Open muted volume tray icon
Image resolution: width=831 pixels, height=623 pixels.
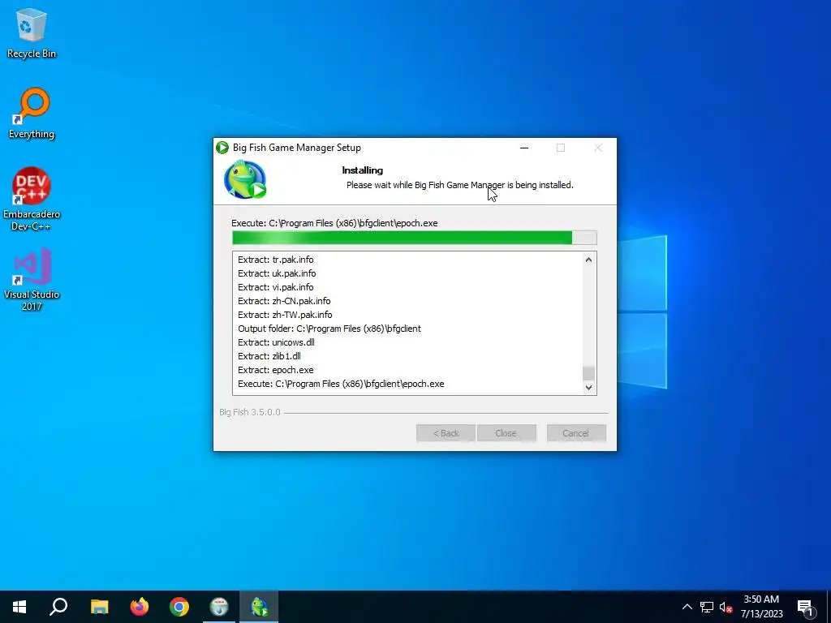tap(726, 607)
